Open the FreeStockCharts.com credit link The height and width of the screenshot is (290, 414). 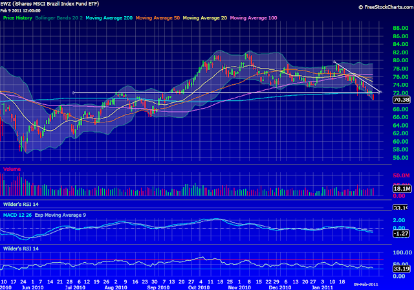(386, 7)
